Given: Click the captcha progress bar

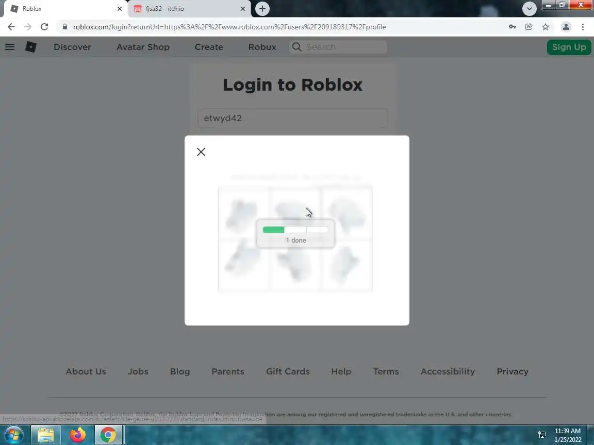Looking at the screenshot, I should click(x=295, y=230).
